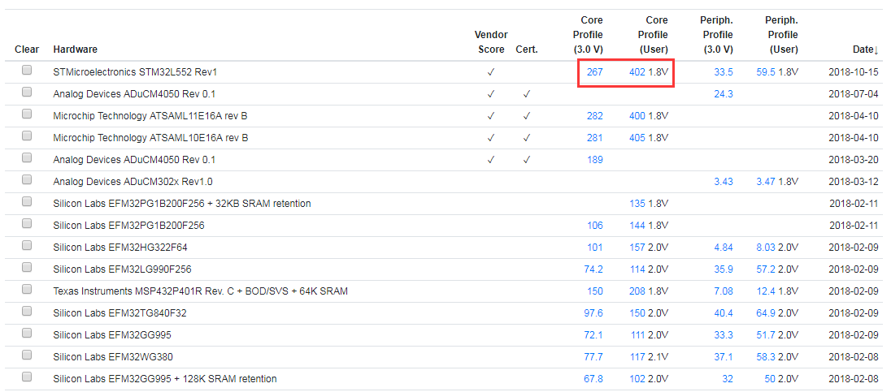This screenshot has height=392, width=891.
Task: Click the Core Profile (User) header
Action: (653, 35)
